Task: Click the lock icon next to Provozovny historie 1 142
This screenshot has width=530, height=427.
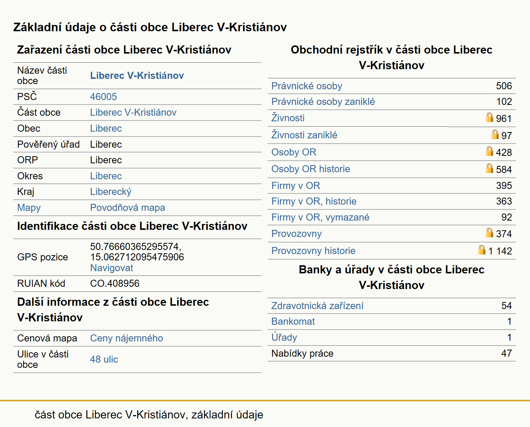Action: [x=482, y=250]
